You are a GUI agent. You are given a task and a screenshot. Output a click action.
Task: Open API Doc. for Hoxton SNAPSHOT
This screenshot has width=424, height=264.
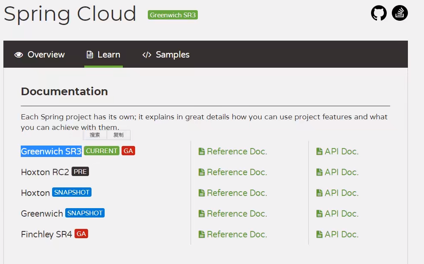point(337,193)
